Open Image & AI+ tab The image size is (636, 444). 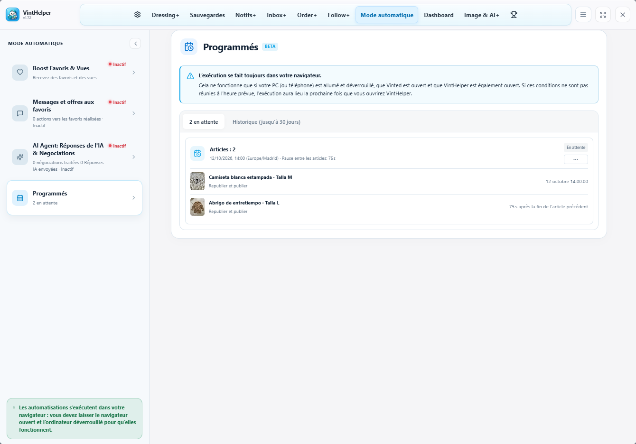482,15
